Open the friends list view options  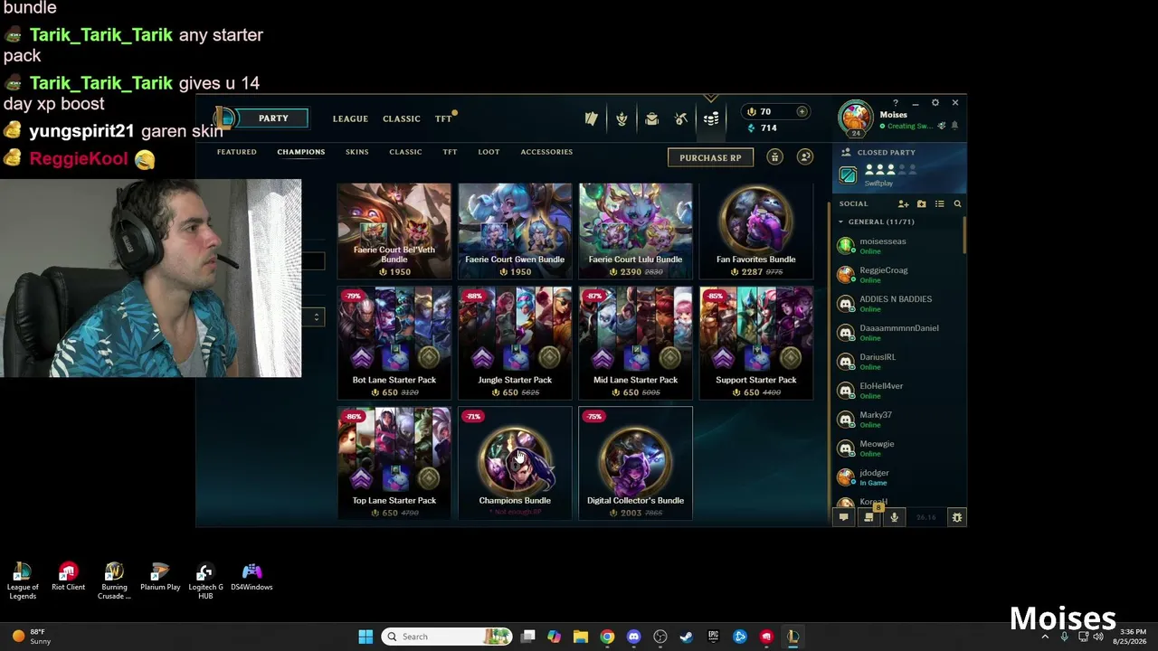[x=939, y=204]
